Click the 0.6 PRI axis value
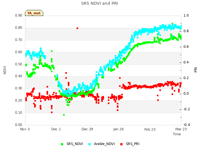200x150 pixels. (186, 47)
